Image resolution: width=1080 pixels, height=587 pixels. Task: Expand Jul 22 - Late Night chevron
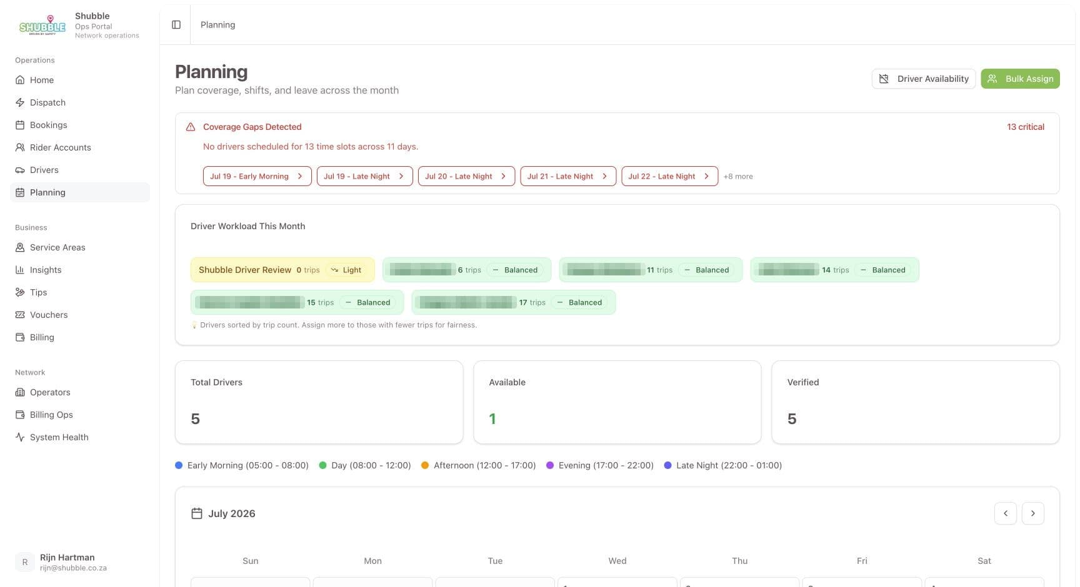(706, 176)
